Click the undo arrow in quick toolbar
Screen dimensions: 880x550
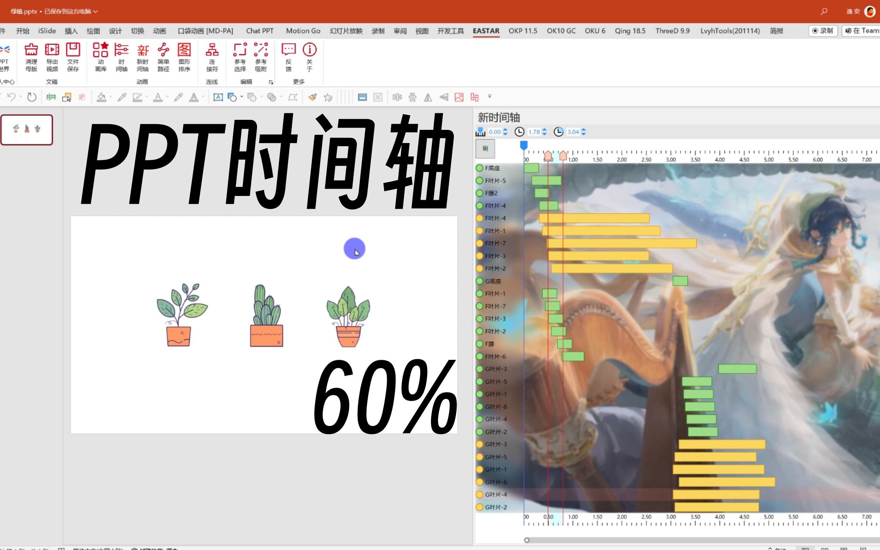click(11, 97)
